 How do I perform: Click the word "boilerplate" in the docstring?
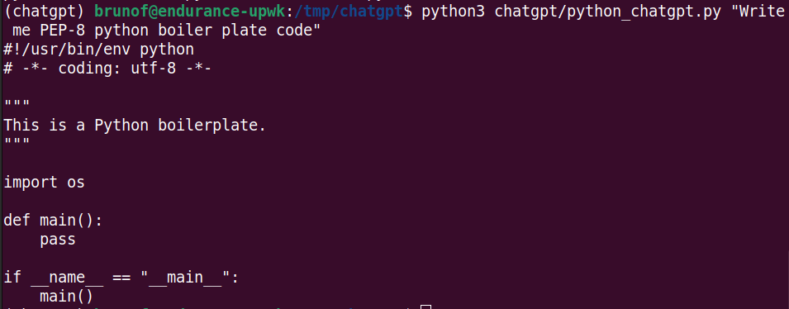click(x=207, y=126)
